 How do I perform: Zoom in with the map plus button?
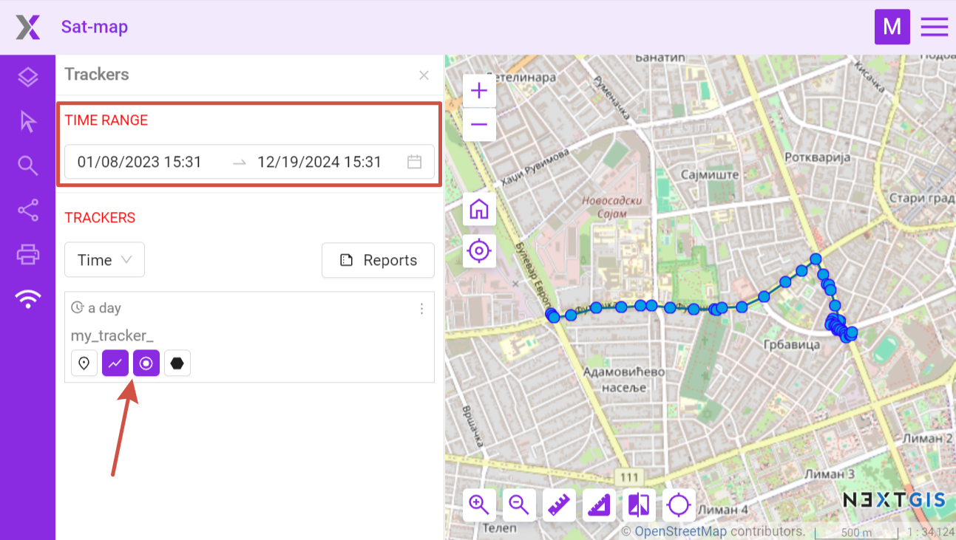tap(479, 91)
